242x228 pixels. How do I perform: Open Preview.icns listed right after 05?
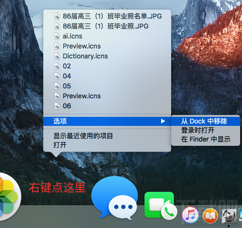[x=107, y=96]
